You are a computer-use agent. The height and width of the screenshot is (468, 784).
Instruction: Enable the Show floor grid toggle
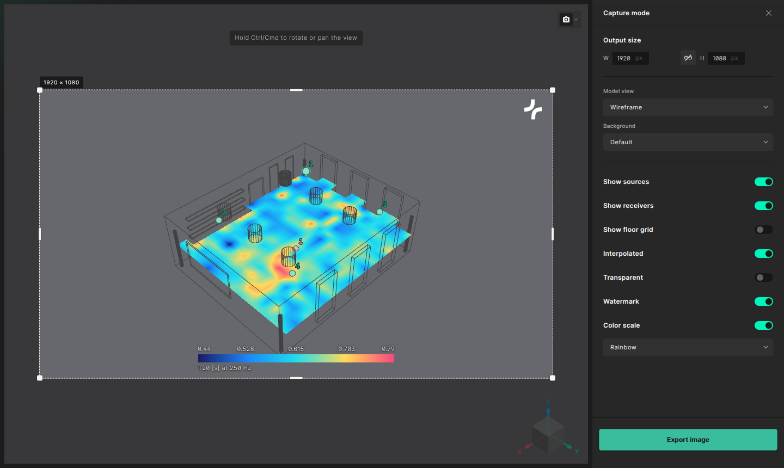pyautogui.click(x=764, y=230)
